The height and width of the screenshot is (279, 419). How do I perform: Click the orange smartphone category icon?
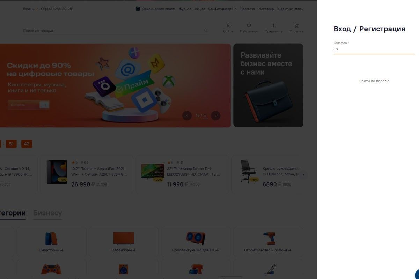click(51, 238)
